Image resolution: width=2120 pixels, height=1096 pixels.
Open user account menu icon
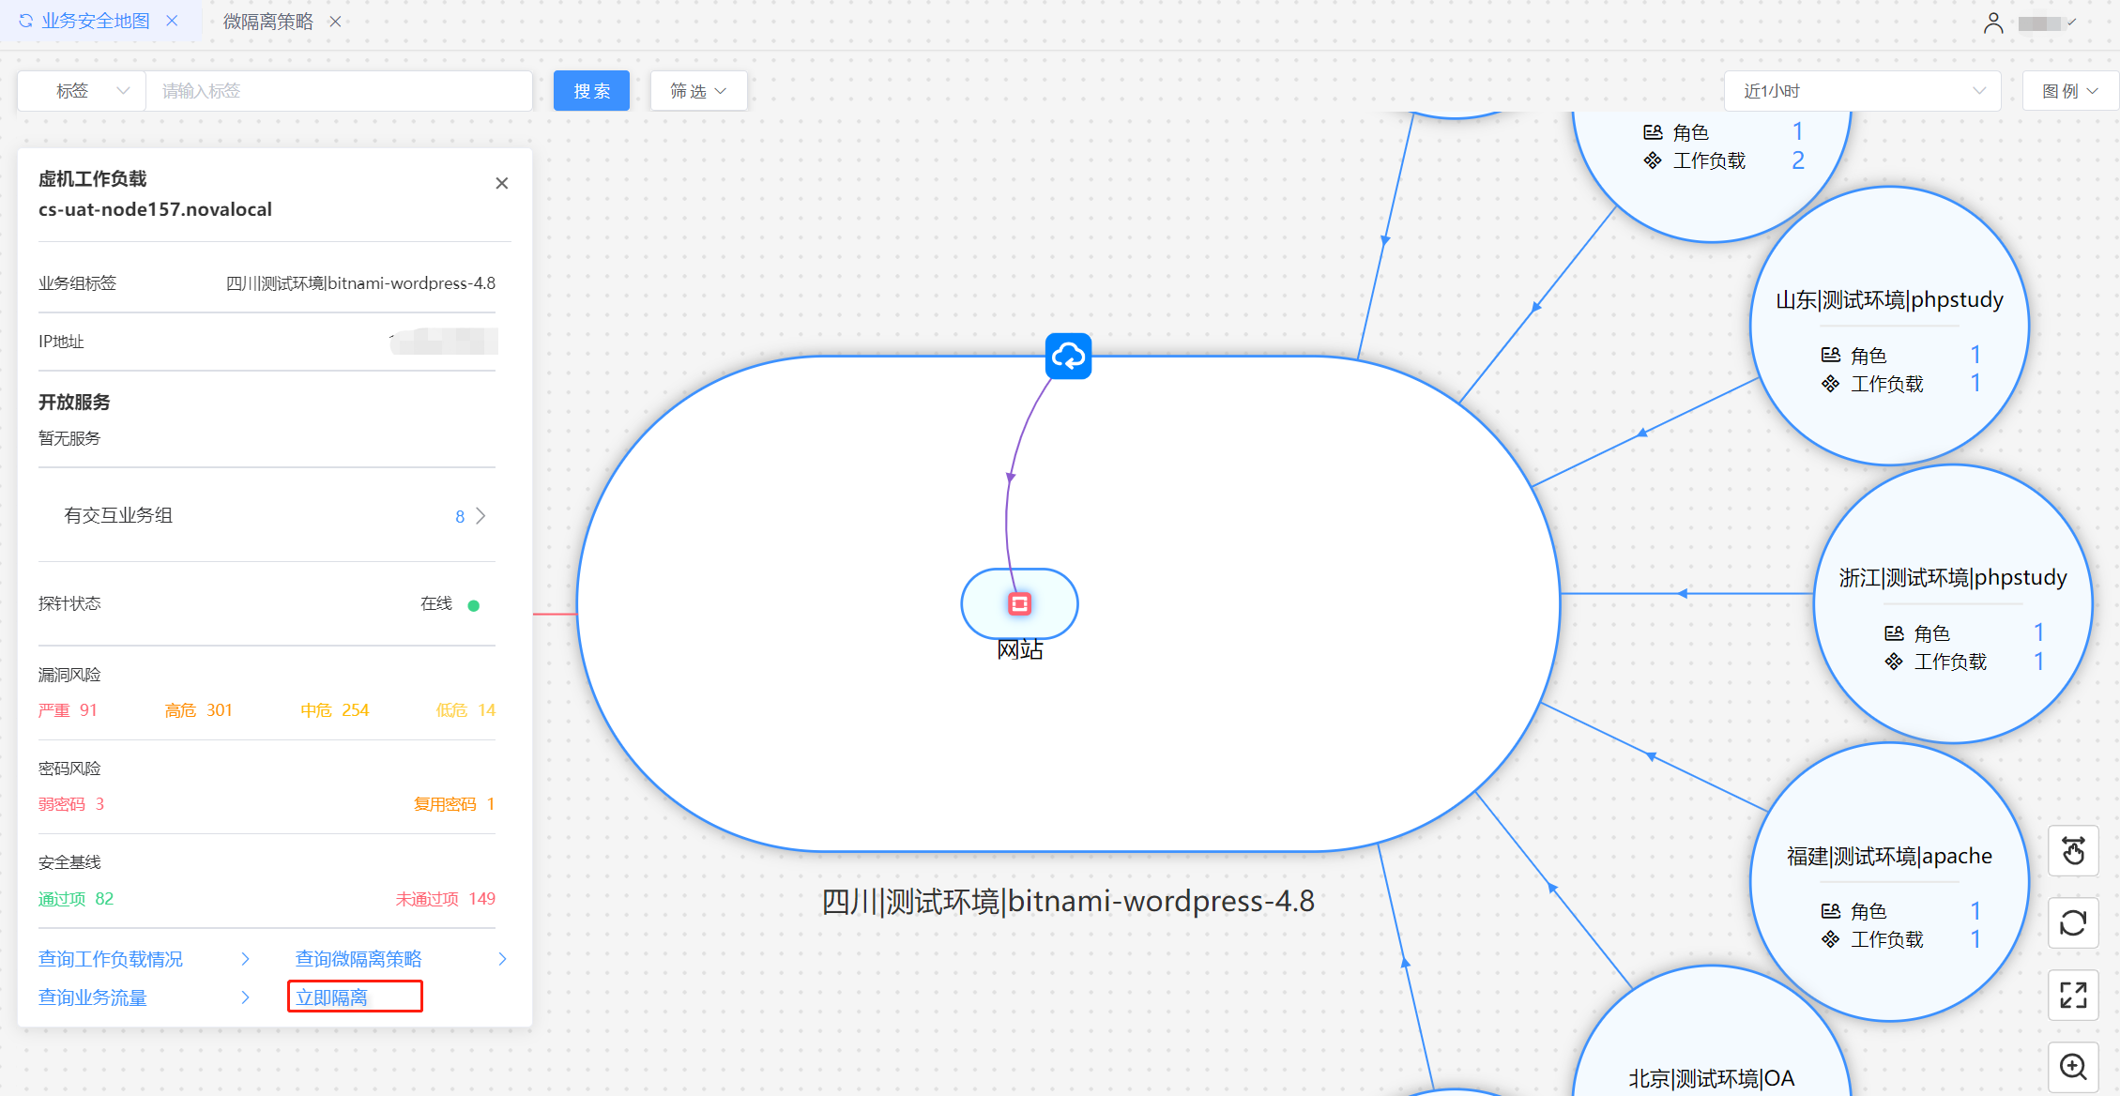pyautogui.click(x=1993, y=23)
